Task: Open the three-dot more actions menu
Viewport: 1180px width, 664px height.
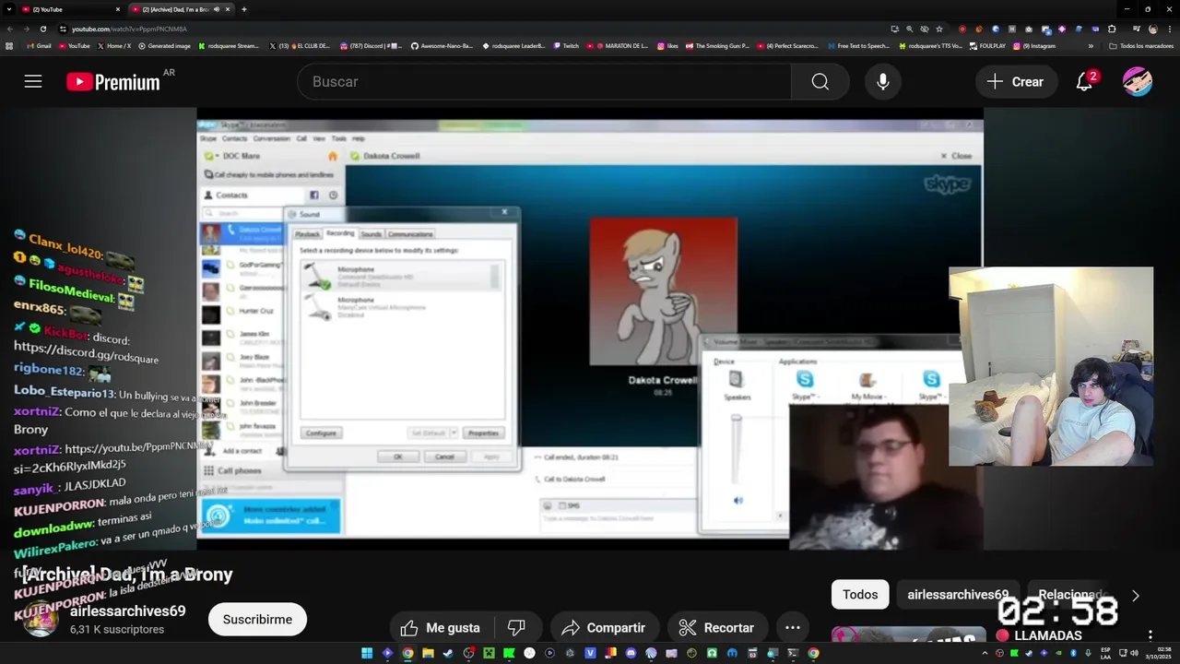Action: [793, 628]
